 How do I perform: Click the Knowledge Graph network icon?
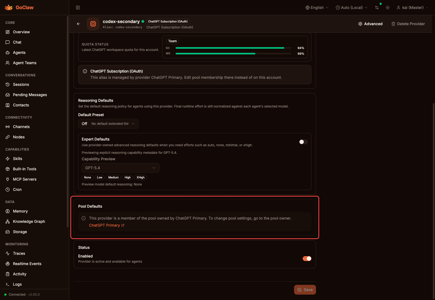[8, 221]
